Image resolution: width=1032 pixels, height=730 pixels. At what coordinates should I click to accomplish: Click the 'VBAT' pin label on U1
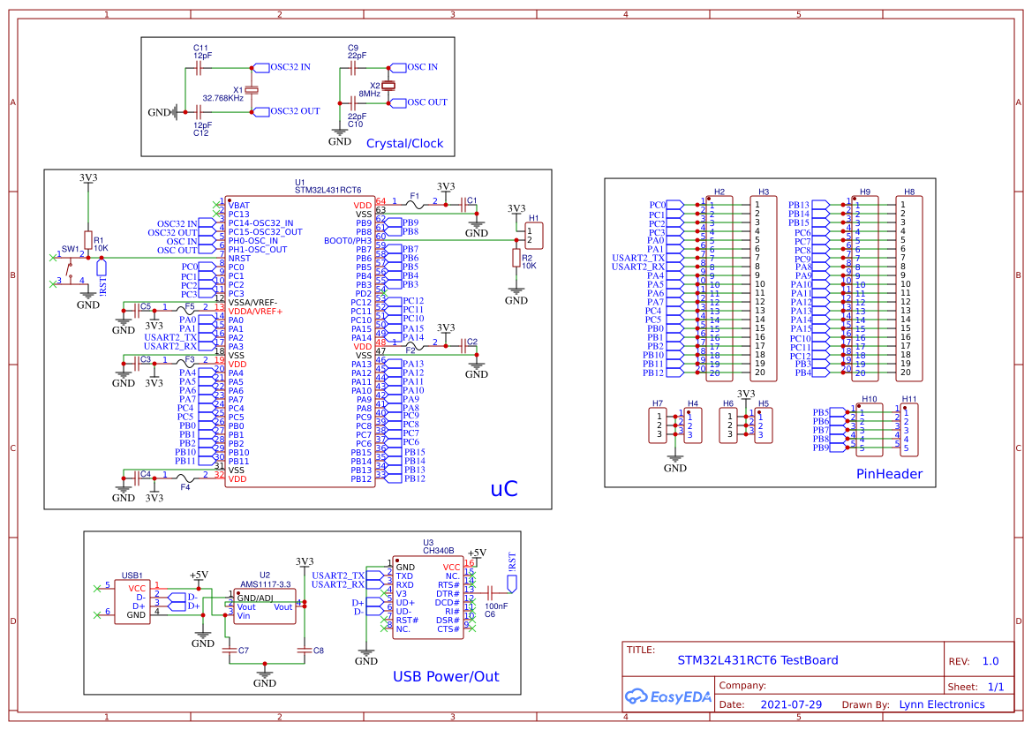pyautogui.click(x=239, y=206)
